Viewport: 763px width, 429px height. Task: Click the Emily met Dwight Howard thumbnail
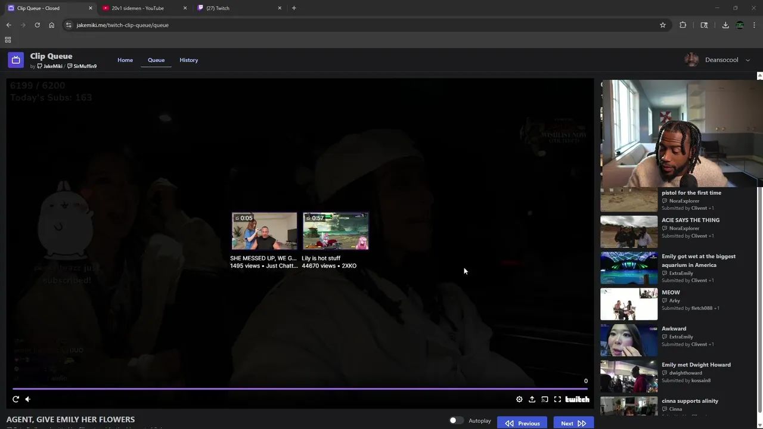[629, 376]
